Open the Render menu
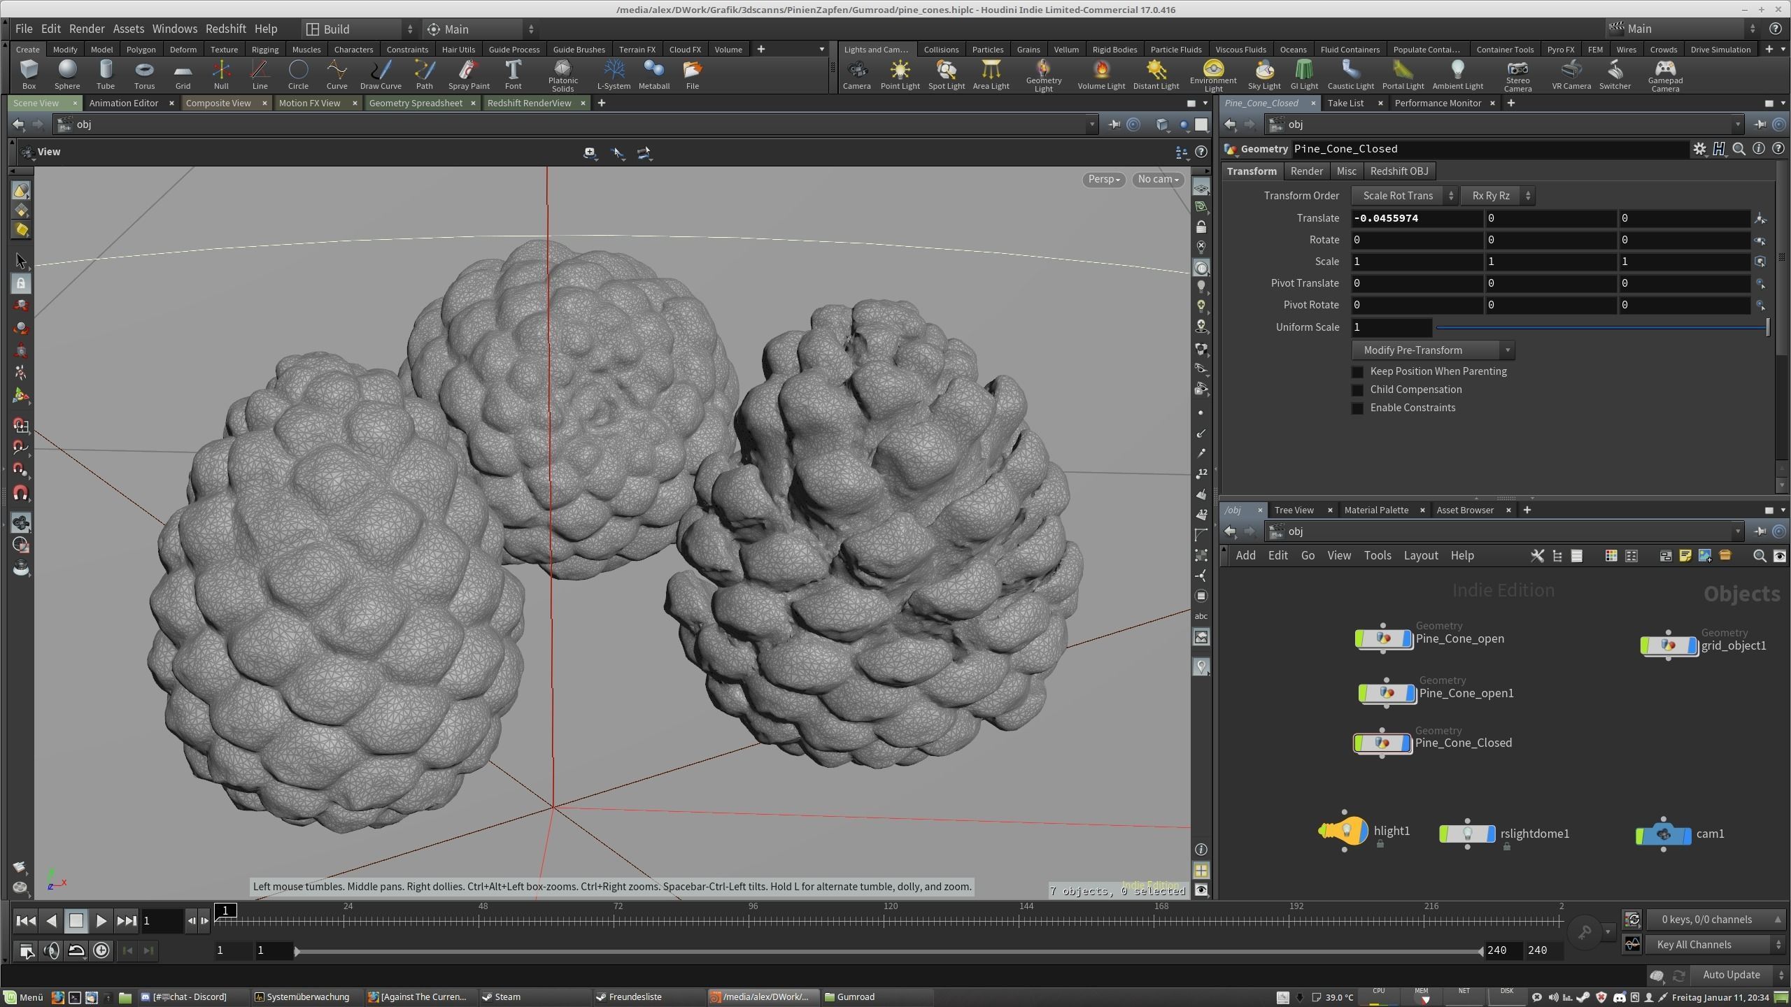1791x1007 pixels. click(87, 29)
